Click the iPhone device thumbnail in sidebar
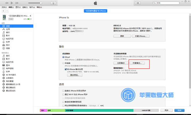The height and width of the screenshot is (115, 191). 4,17
